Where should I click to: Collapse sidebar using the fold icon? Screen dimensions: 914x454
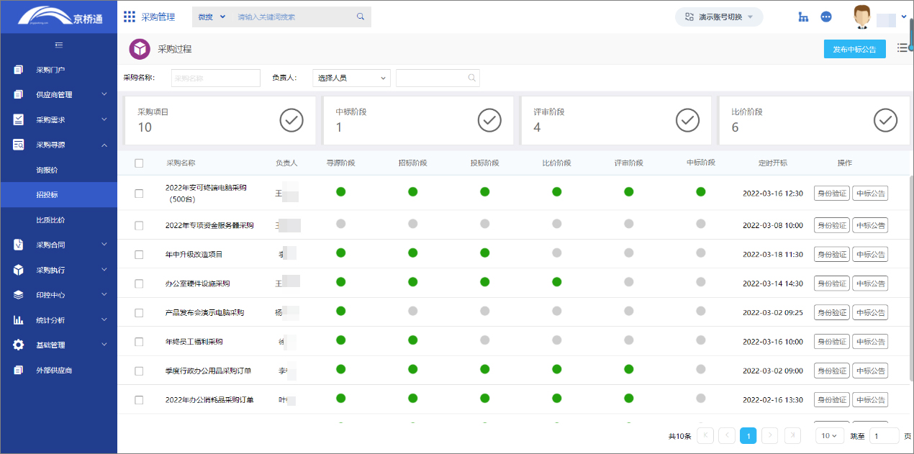coord(59,45)
